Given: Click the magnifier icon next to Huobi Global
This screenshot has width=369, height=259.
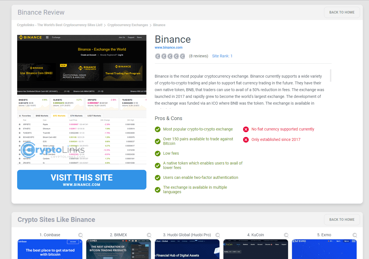Looking at the screenshot, I should click(218, 235).
